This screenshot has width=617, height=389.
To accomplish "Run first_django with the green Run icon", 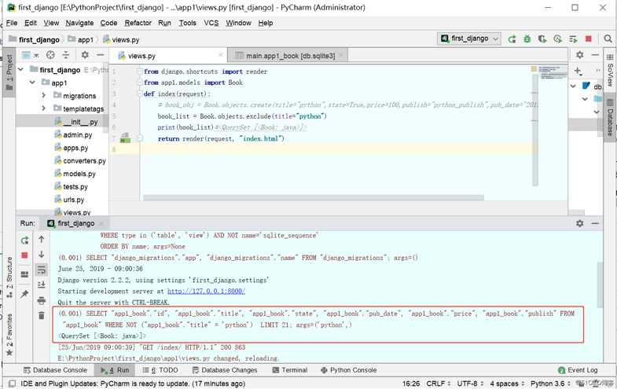I will tap(512, 39).
